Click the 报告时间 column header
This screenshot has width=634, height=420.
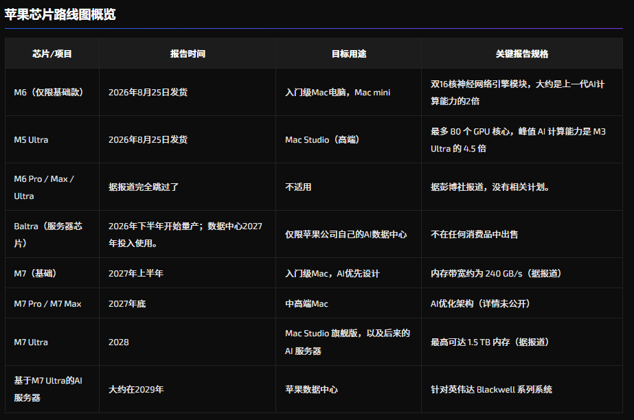click(188, 54)
